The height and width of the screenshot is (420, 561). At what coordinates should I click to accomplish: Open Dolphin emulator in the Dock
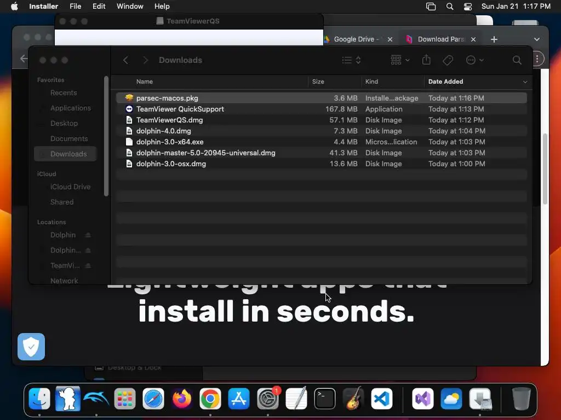(96, 399)
